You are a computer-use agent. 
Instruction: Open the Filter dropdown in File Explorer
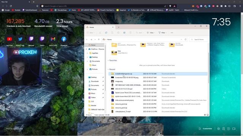tap(163, 33)
